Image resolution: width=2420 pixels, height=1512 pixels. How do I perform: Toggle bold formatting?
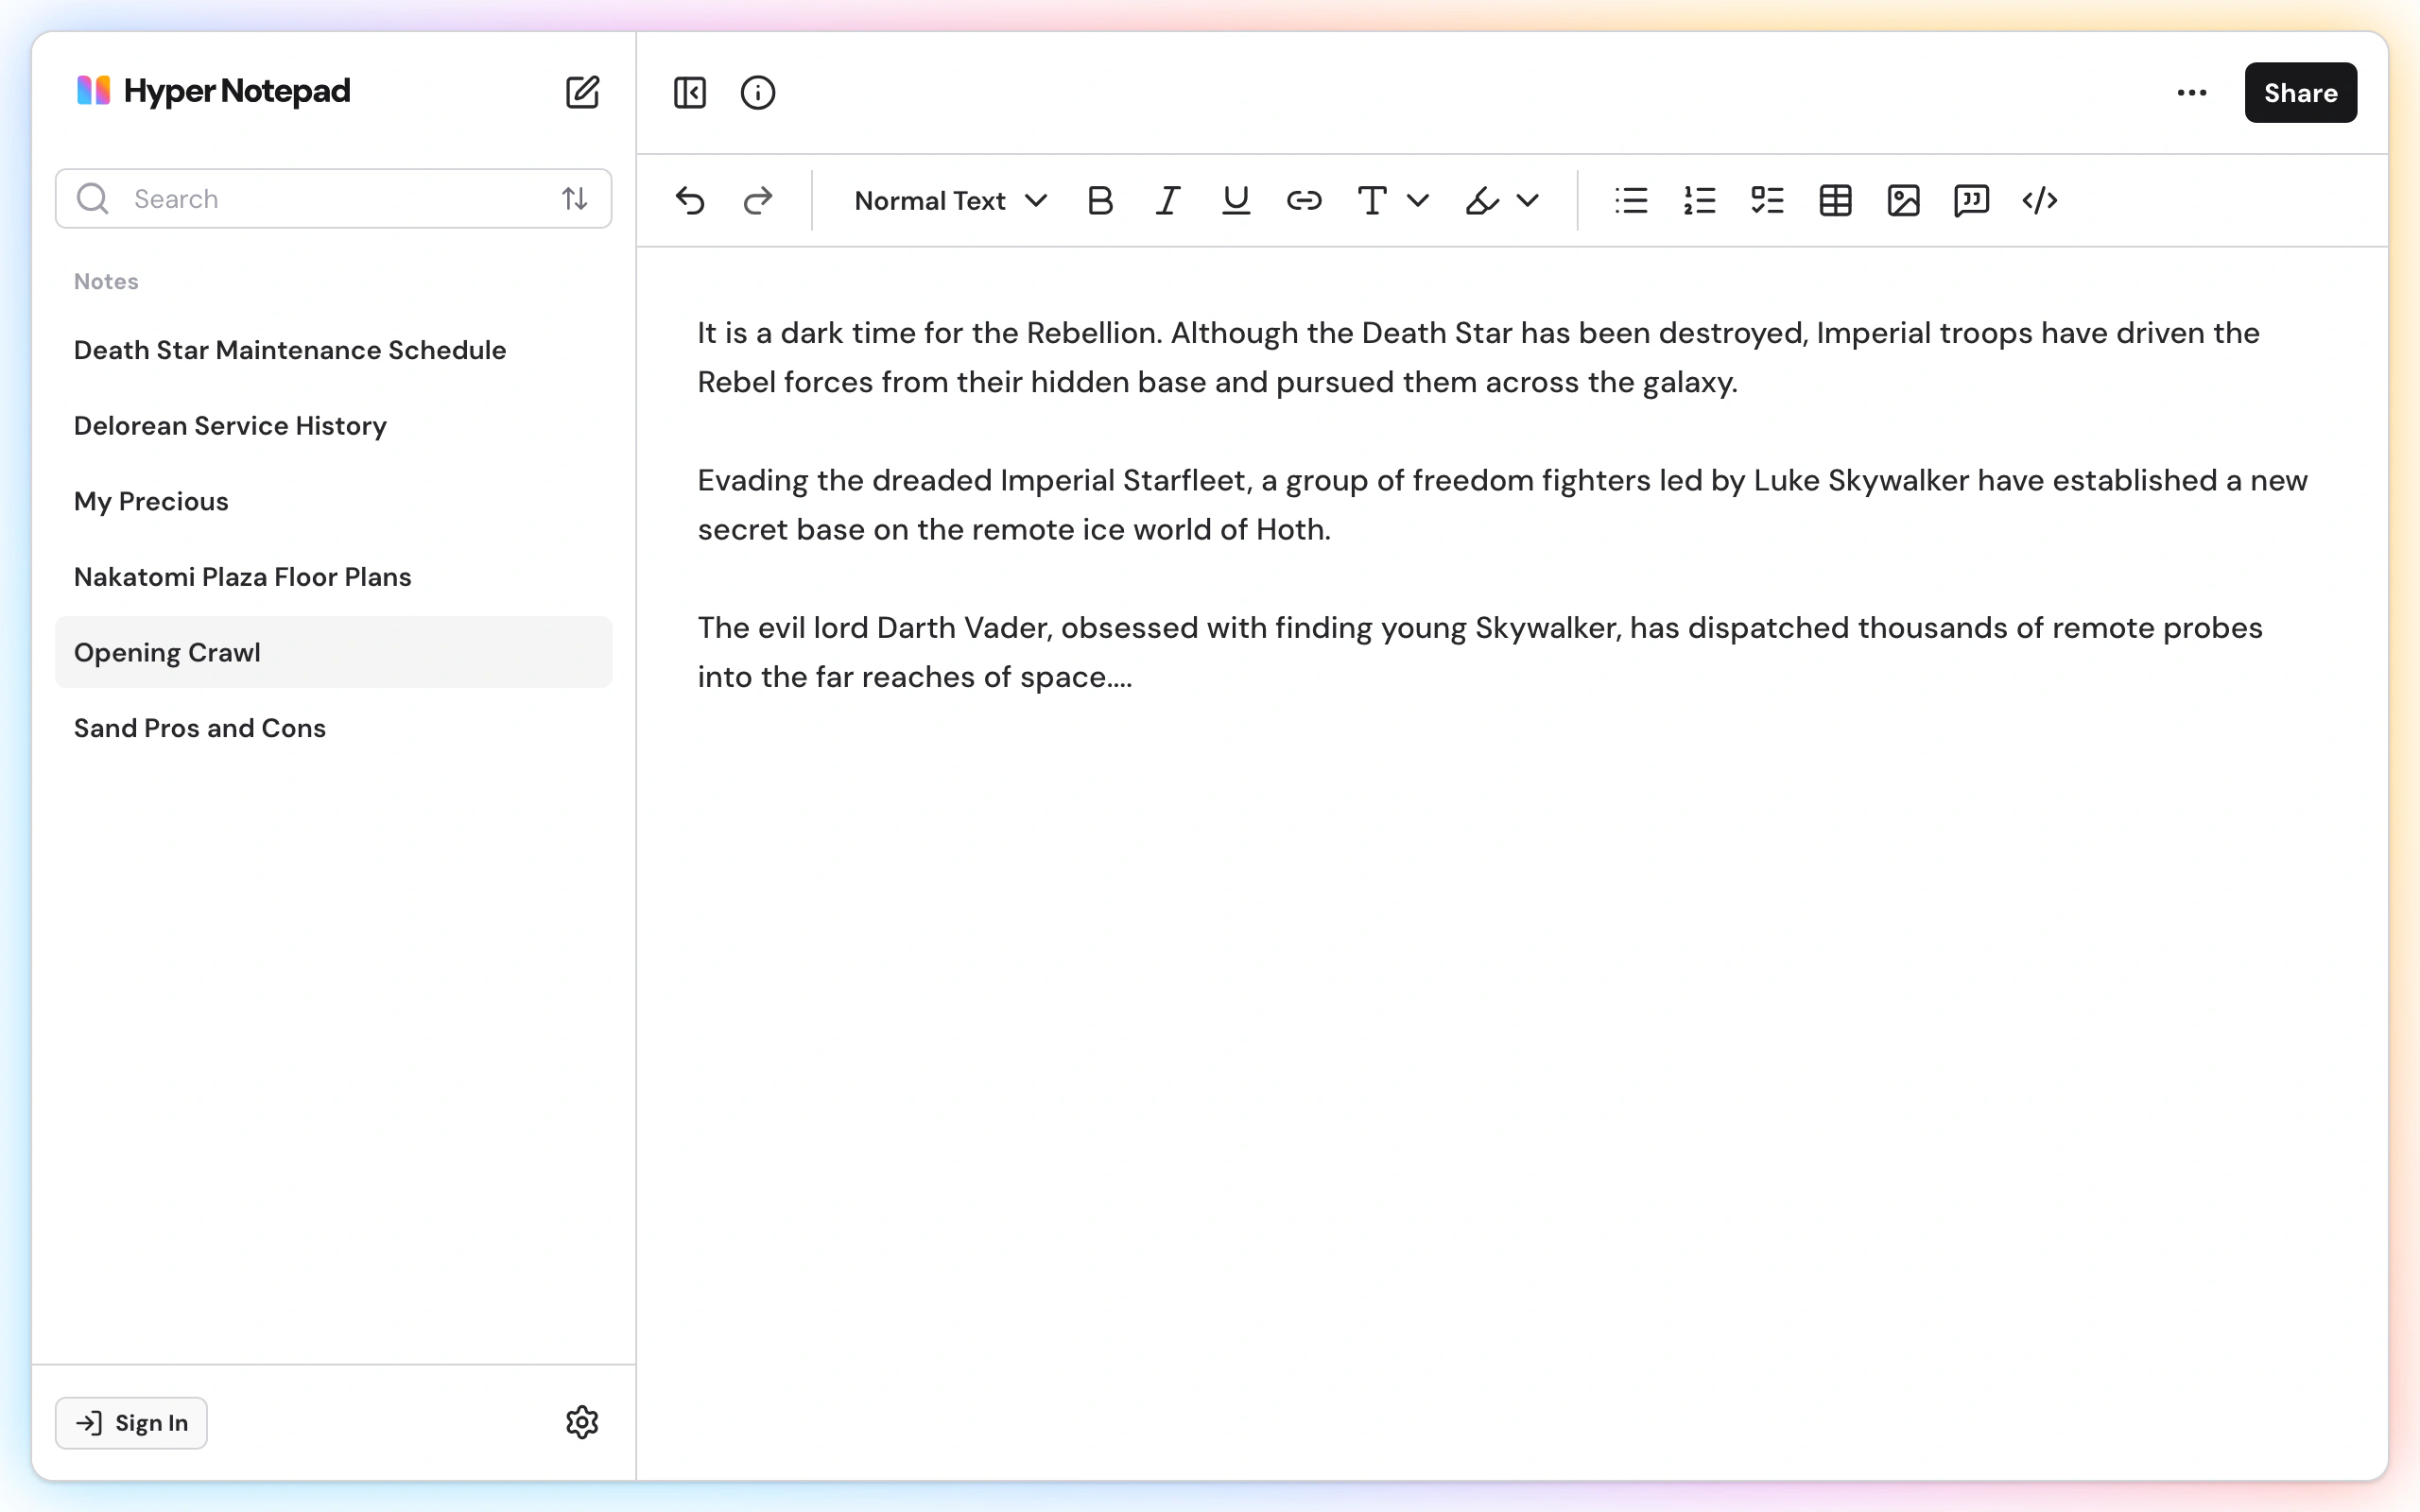tap(1100, 200)
